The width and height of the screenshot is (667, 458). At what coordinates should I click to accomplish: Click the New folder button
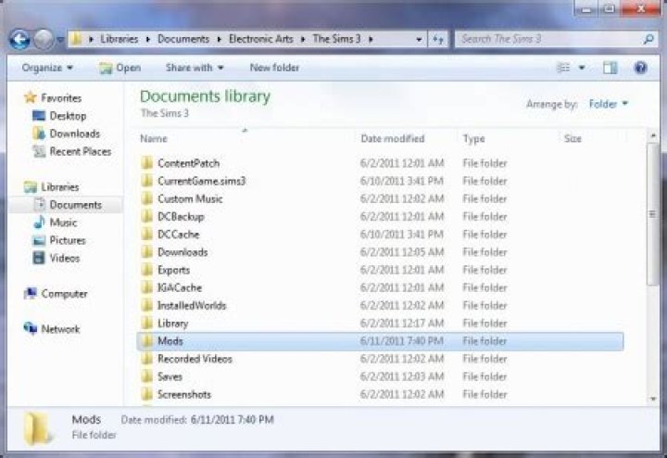click(274, 68)
